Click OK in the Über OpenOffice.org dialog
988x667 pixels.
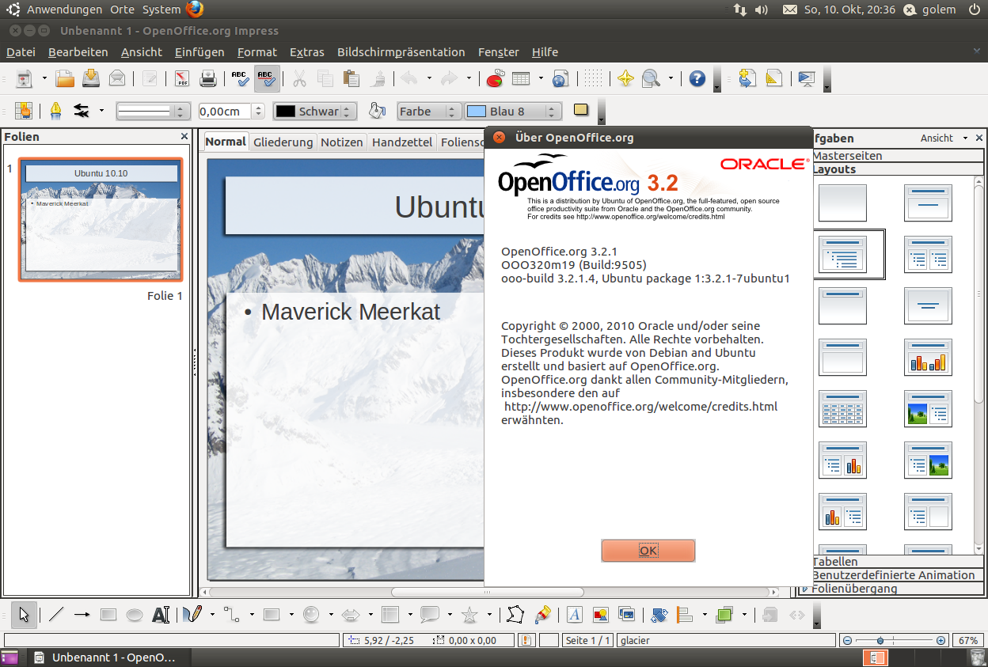(x=648, y=551)
